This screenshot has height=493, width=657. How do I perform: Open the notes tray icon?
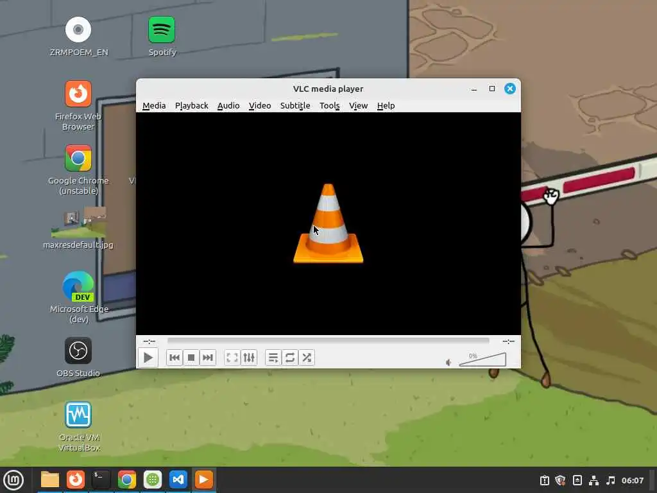point(577,480)
